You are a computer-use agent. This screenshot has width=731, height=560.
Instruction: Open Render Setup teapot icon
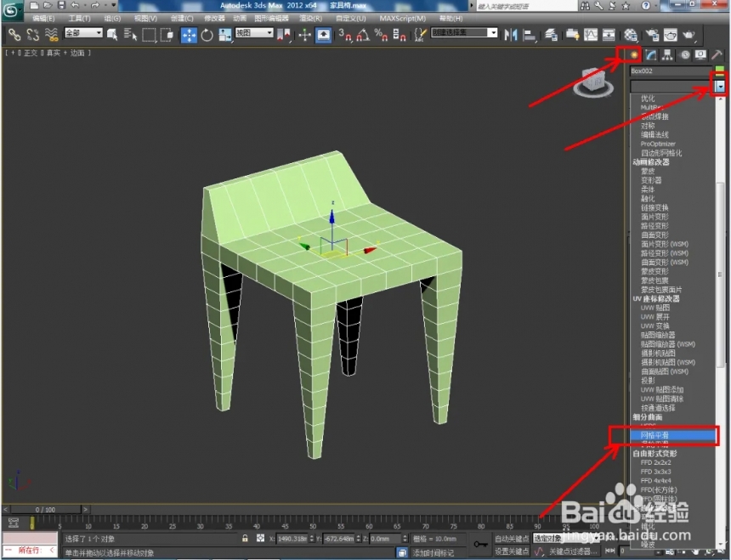point(652,35)
